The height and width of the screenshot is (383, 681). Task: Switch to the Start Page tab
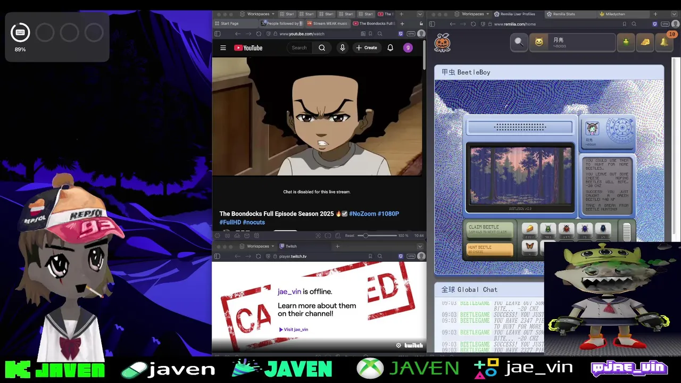(236, 23)
